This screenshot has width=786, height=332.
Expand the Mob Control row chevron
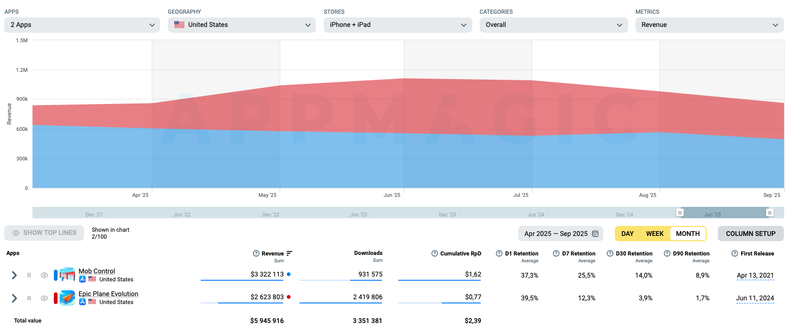pyautogui.click(x=14, y=276)
